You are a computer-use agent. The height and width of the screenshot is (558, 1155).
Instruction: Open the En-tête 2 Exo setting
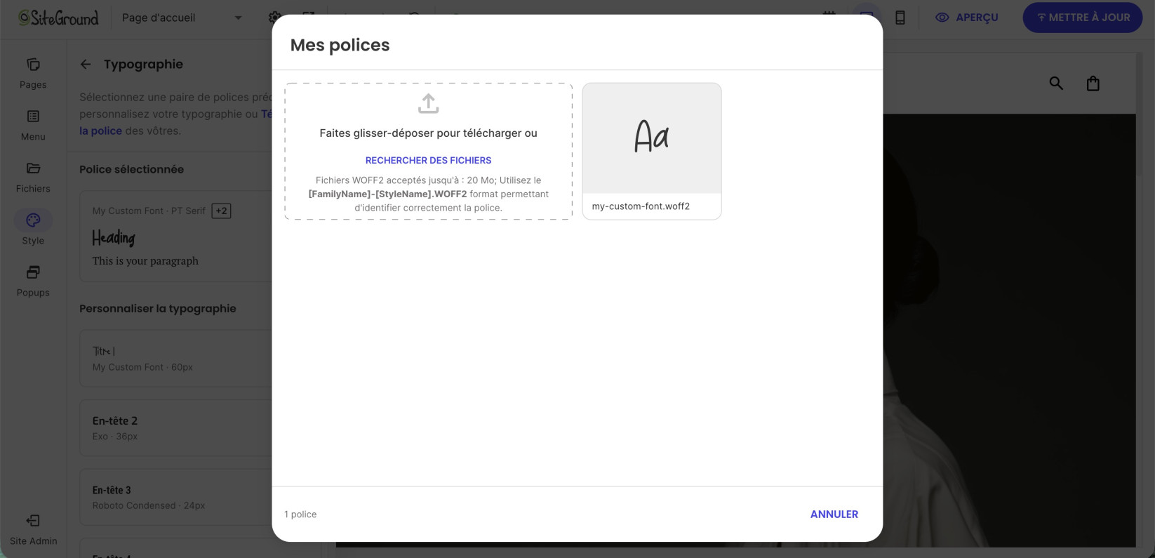click(175, 427)
